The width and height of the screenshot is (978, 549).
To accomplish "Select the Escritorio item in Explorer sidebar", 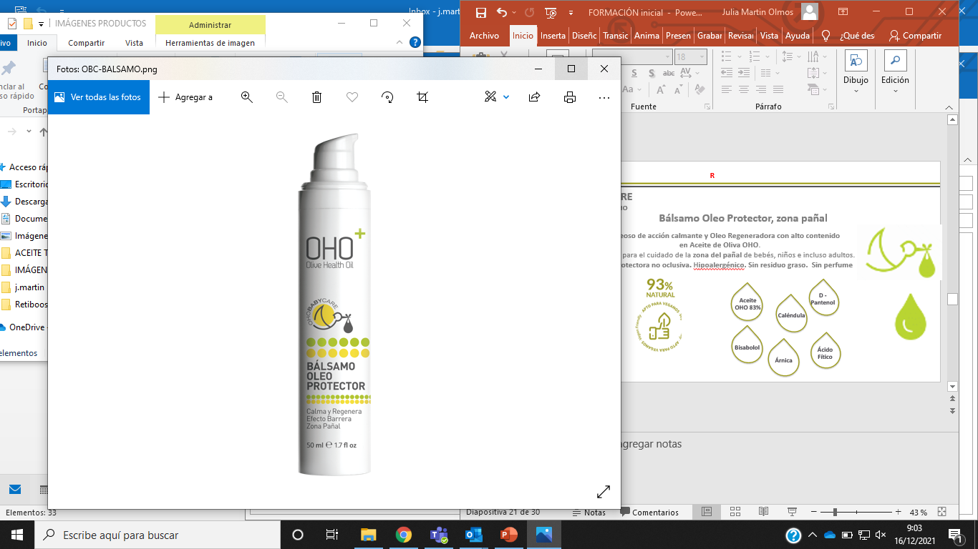I will coord(25,184).
